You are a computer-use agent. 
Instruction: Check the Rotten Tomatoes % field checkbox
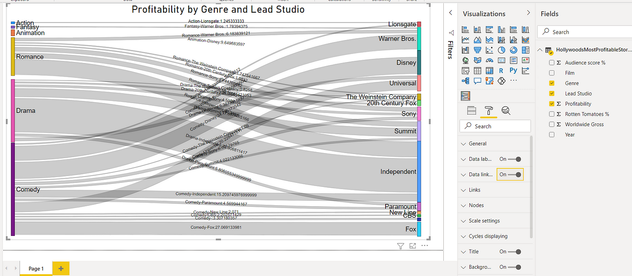coord(552,114)
